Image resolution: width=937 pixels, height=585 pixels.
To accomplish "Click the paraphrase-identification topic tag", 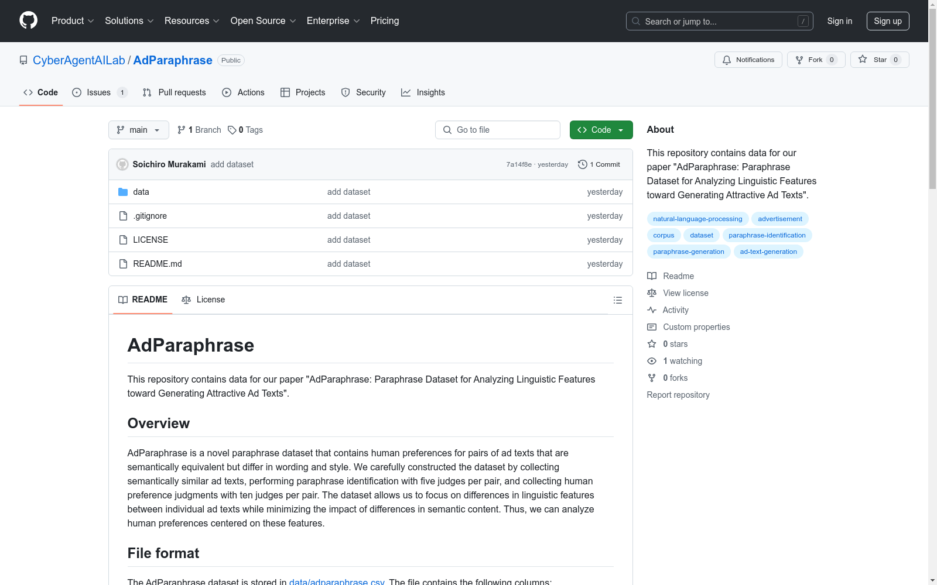I will tap(767, 235).
